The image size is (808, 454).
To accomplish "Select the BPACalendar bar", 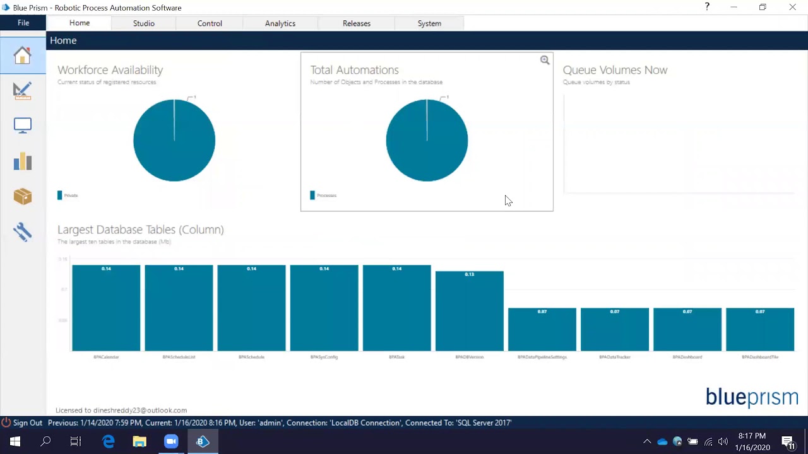I will 106,308.
